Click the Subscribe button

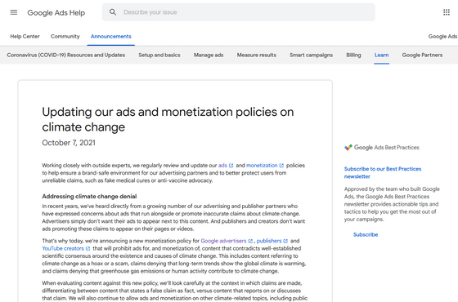pos(366,235)
